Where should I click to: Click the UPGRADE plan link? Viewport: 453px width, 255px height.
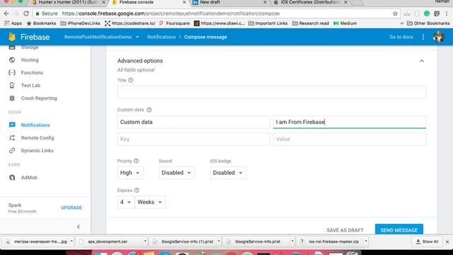tap(71, 208)
